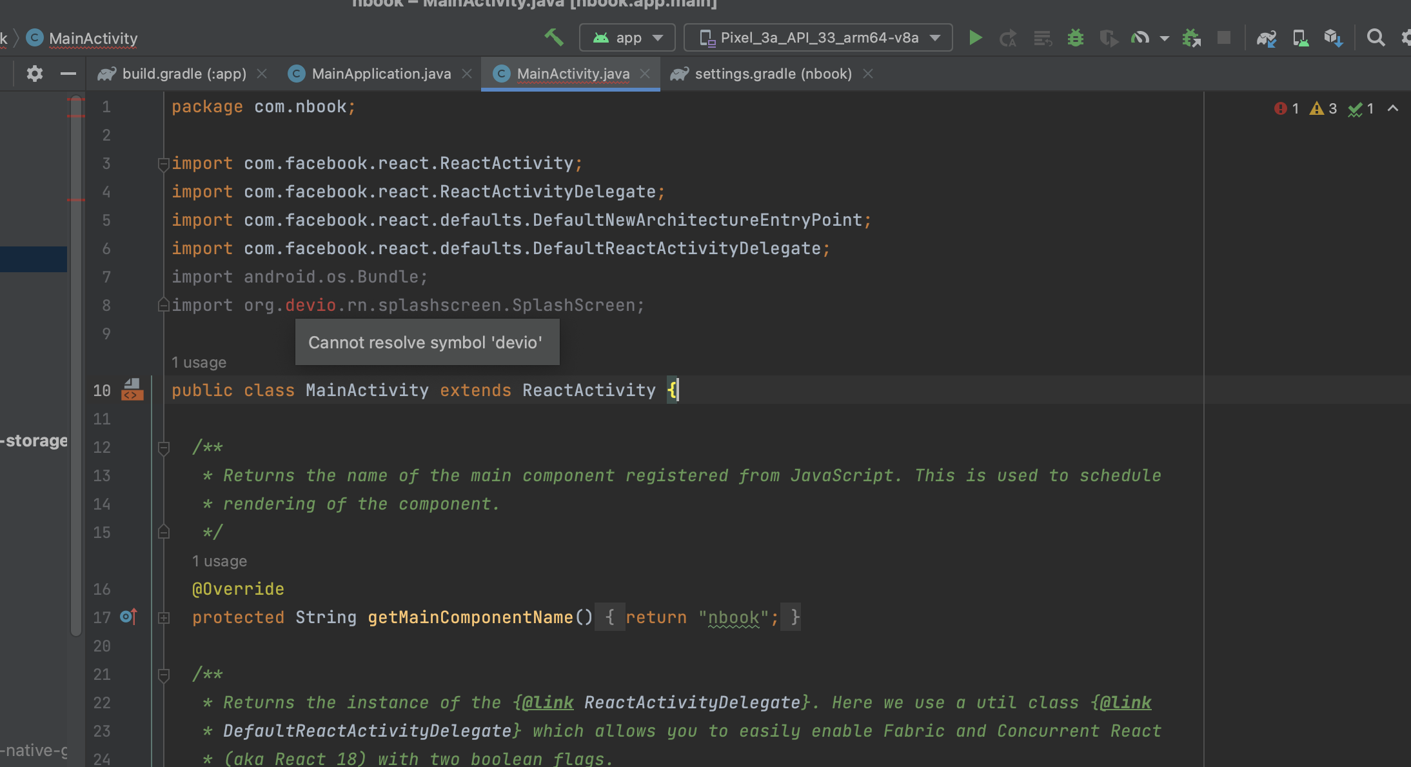Viewport: 1411px width, 767px height.
Task: Collapse the import block fold marker
Action: pyautogui.click(x=164, y=164)
